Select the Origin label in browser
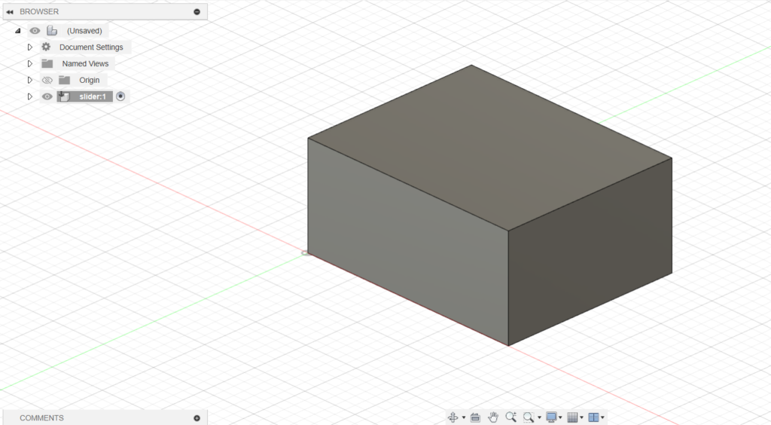This screenshot has width=771, height=425. click(90, 80)
